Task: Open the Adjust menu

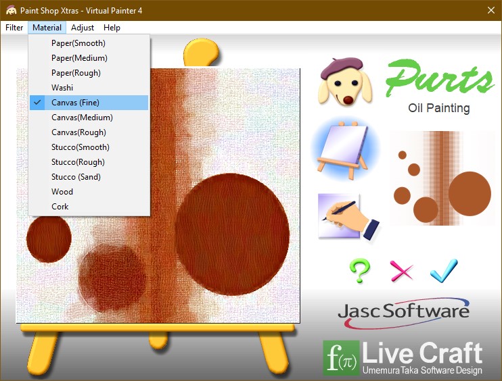Action: [x=83, y=28]
